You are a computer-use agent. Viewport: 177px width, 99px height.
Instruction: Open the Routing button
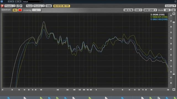38,6
